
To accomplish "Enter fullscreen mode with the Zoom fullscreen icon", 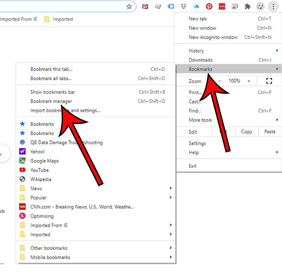I will click(x=269, y=81).
